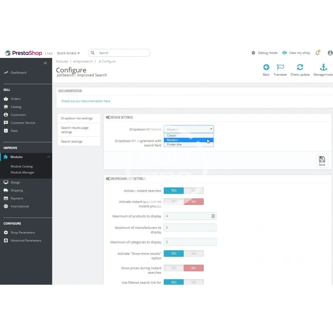
Task: Click the notifications bell icon
Action: pos(317,53)
